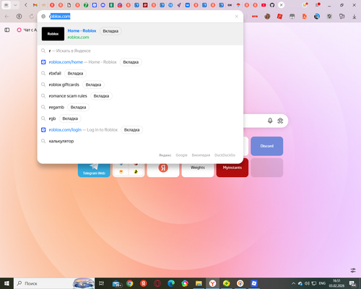Open the Gmail tab in the tab strip

pyautogui.click(x=35, y=5)
